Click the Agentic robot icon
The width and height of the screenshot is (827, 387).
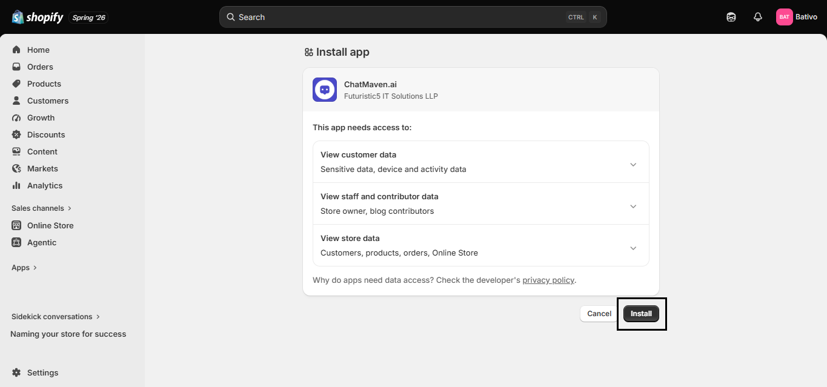pyautogui.click(x=16, y=242)
